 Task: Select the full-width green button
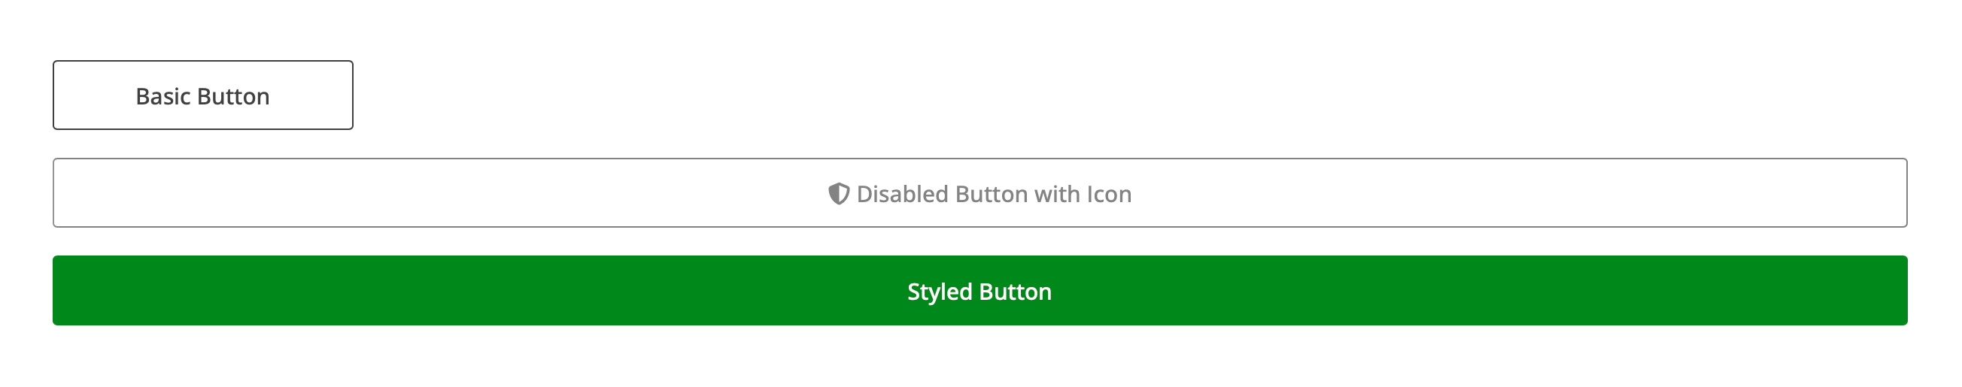(x=979, y=291)
